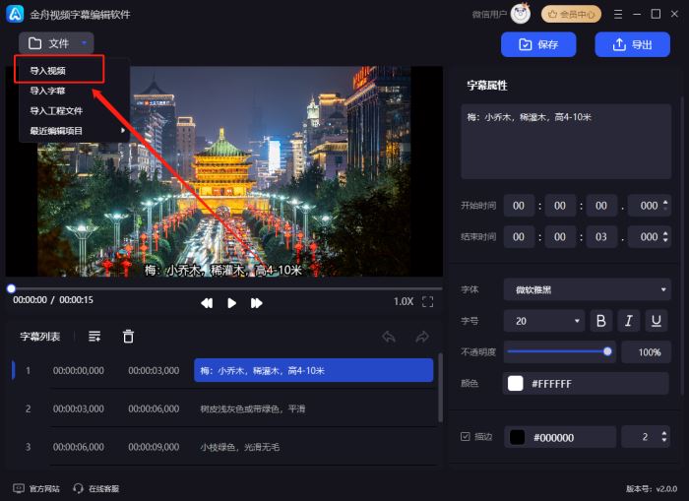Click the redo arrow icon
Screen dimensions: 689x501
click(x=422, y=337)
